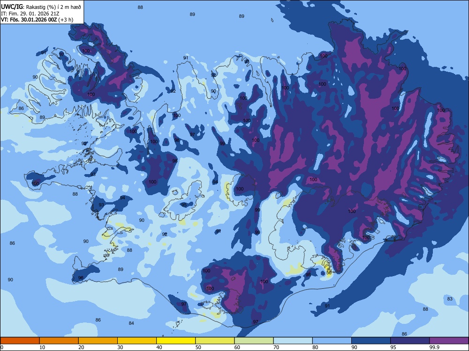Click the "84" humidity value on the map
This screenshot has height=351, width=469.
pos(131,323)
